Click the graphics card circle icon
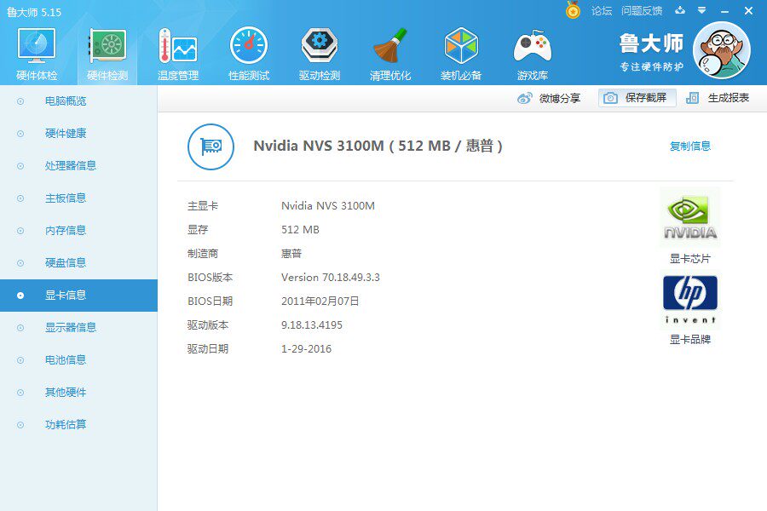 click(210, 146)
